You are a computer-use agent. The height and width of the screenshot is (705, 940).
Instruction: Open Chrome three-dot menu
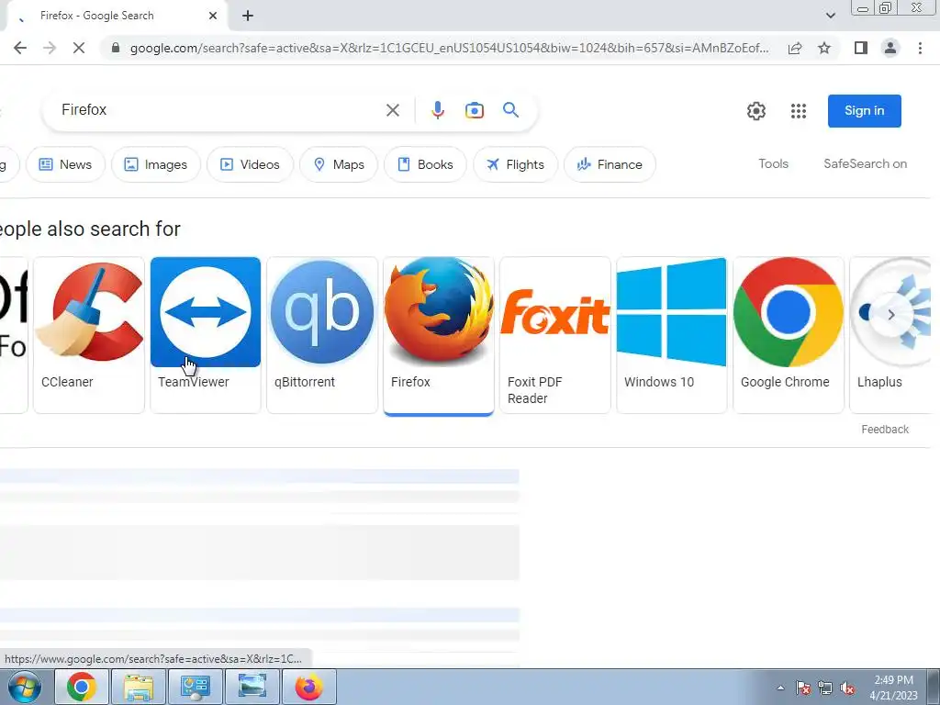pyautogui.click(x=920, y=48)
